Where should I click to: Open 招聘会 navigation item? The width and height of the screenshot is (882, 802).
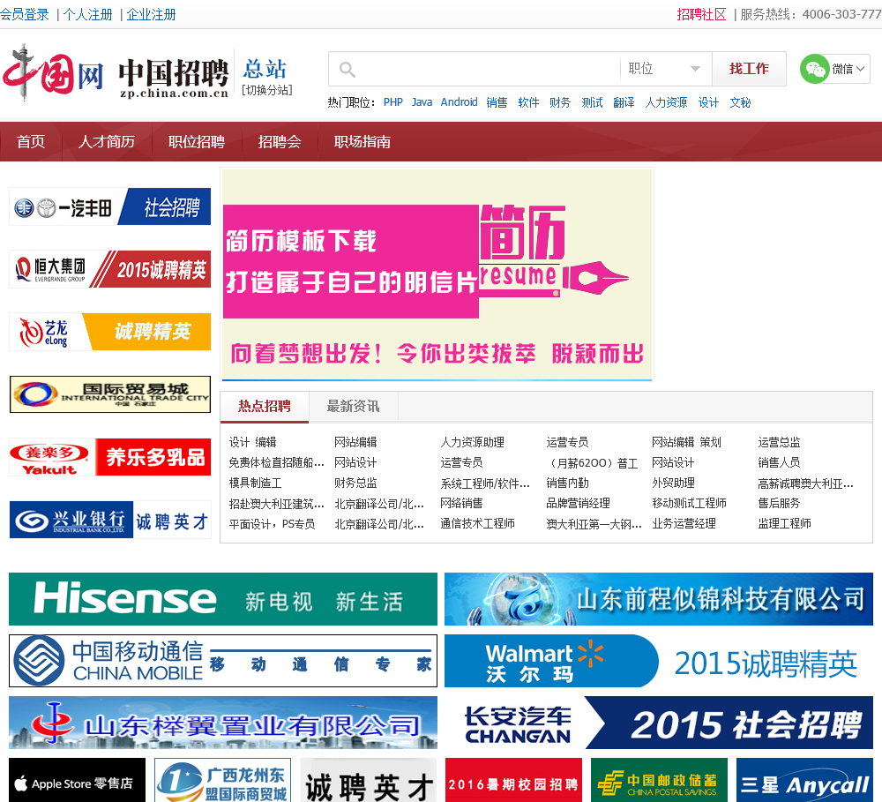(x=280, y=142)
